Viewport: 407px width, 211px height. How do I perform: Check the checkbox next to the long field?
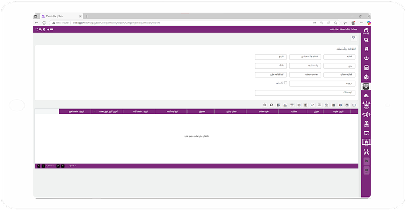pos(286,83)
